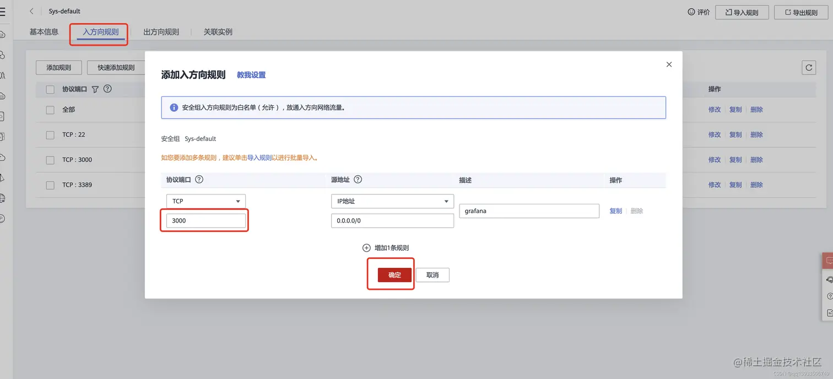Screen dimensions: 833x379
Task: Click the 添加规则 button
Action: [x=59, y=68]
